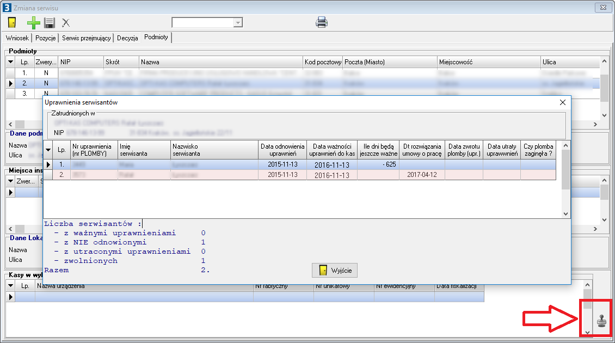Screen dimensions: 615x343
Task: Click the Miejscowość column header
Action: tap(489, 62)
